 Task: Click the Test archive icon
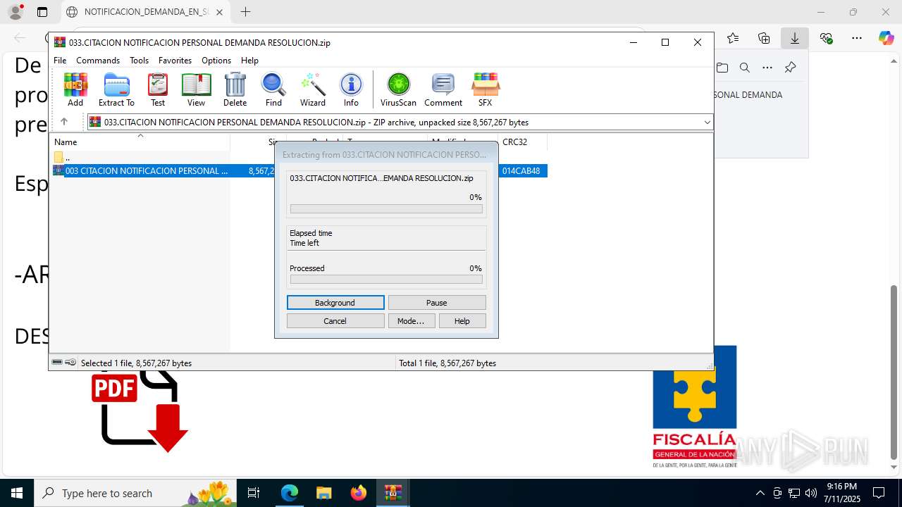click(158, 89)
